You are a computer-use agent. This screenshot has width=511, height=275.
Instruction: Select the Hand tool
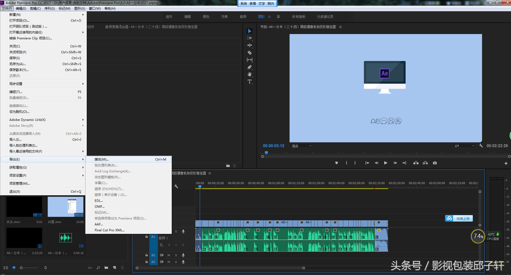pos(250,74)
